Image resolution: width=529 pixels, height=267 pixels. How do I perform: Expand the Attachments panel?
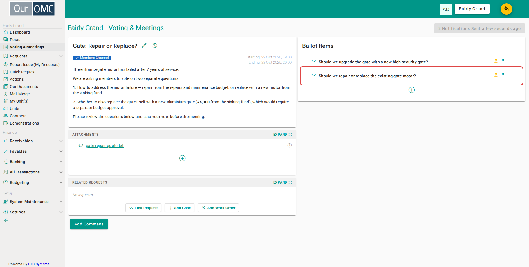pyautogui.click(x=283, y=135)
